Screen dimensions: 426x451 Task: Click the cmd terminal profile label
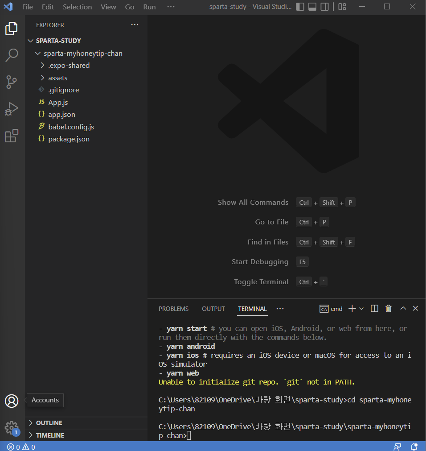pyautogui.click(x=331, y=309)
